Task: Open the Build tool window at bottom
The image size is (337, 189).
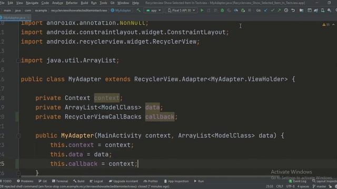Action: point(78,181)
